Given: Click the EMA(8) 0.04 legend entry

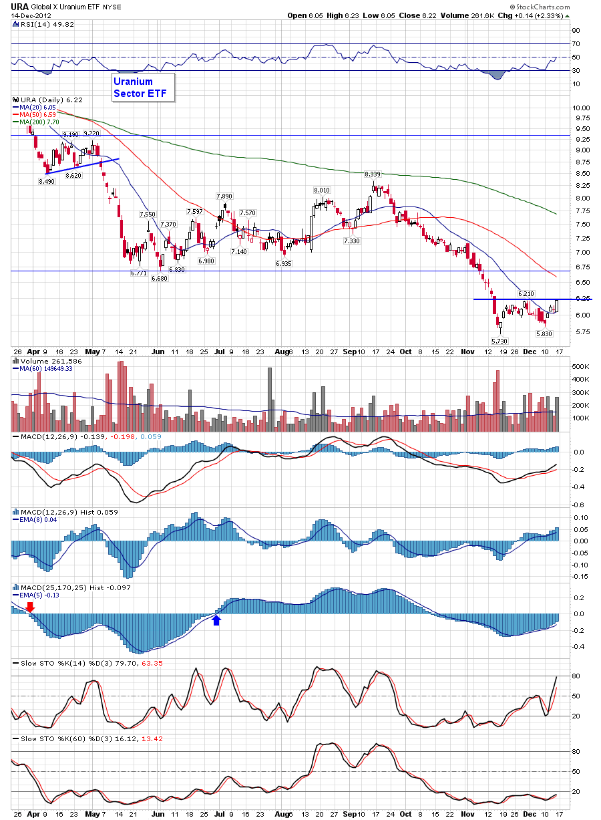Looking at the screenshot, I should [x=35, y=519].
